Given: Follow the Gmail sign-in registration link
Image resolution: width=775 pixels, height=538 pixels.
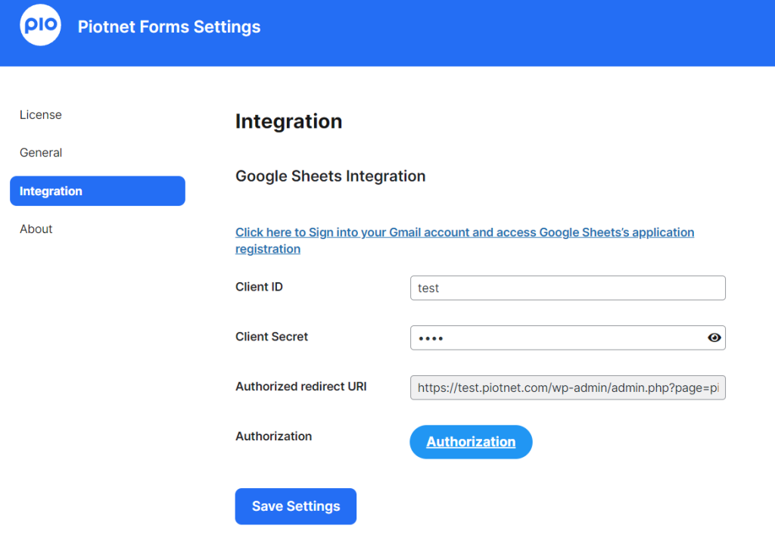Looking at the screenshot, I should click(465, 240).
